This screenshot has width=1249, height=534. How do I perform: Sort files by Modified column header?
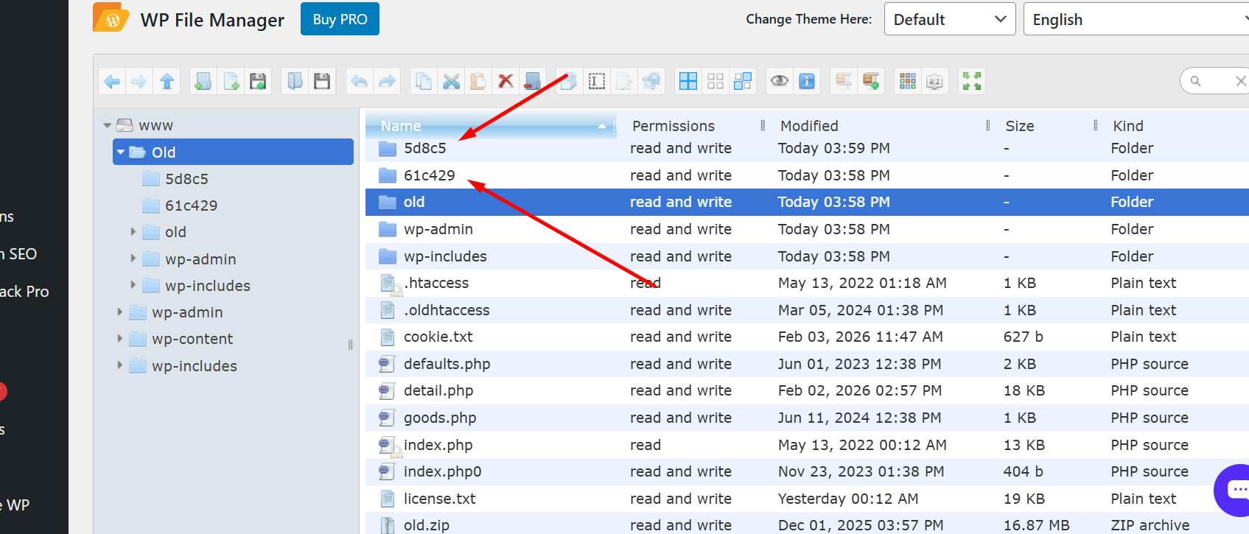pos(809,126)
